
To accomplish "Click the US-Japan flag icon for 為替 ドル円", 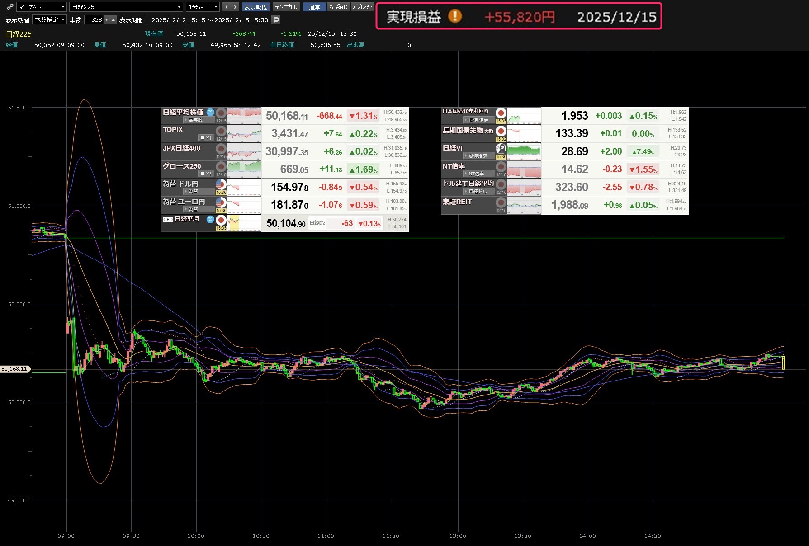I will coord(221,184).
